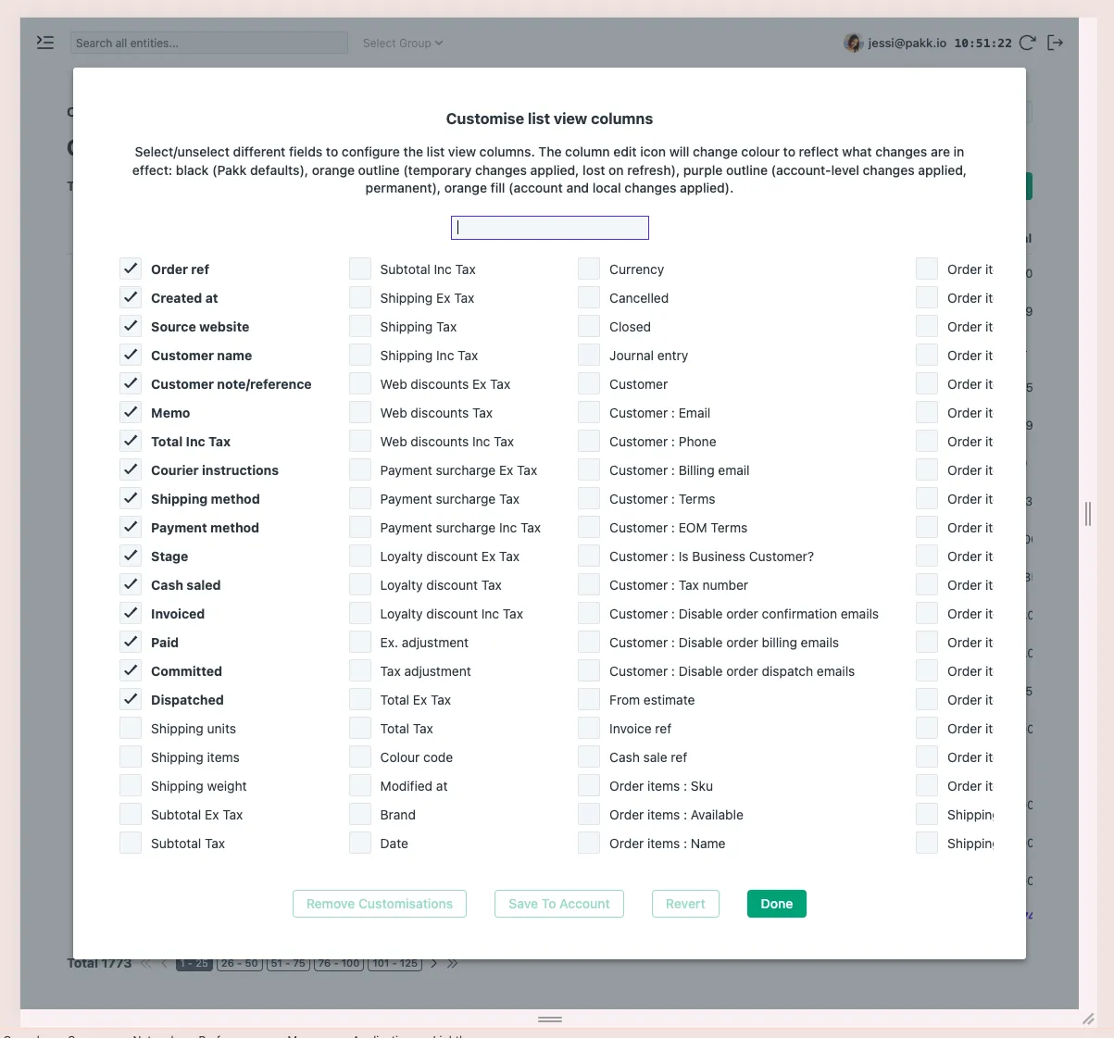Click Save To Account
Viewport: 1114px width, 1038px height.
pos(558,904)
